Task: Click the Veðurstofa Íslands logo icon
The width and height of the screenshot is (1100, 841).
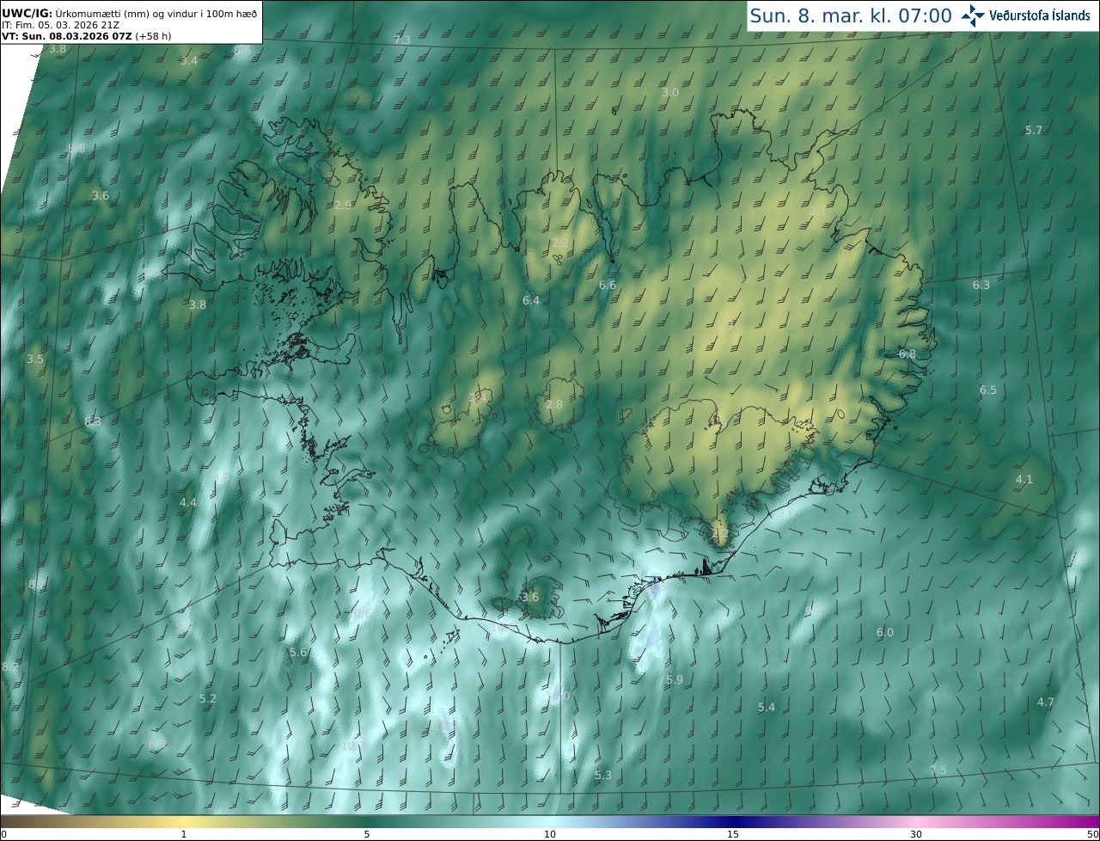Action: [972, 15]
